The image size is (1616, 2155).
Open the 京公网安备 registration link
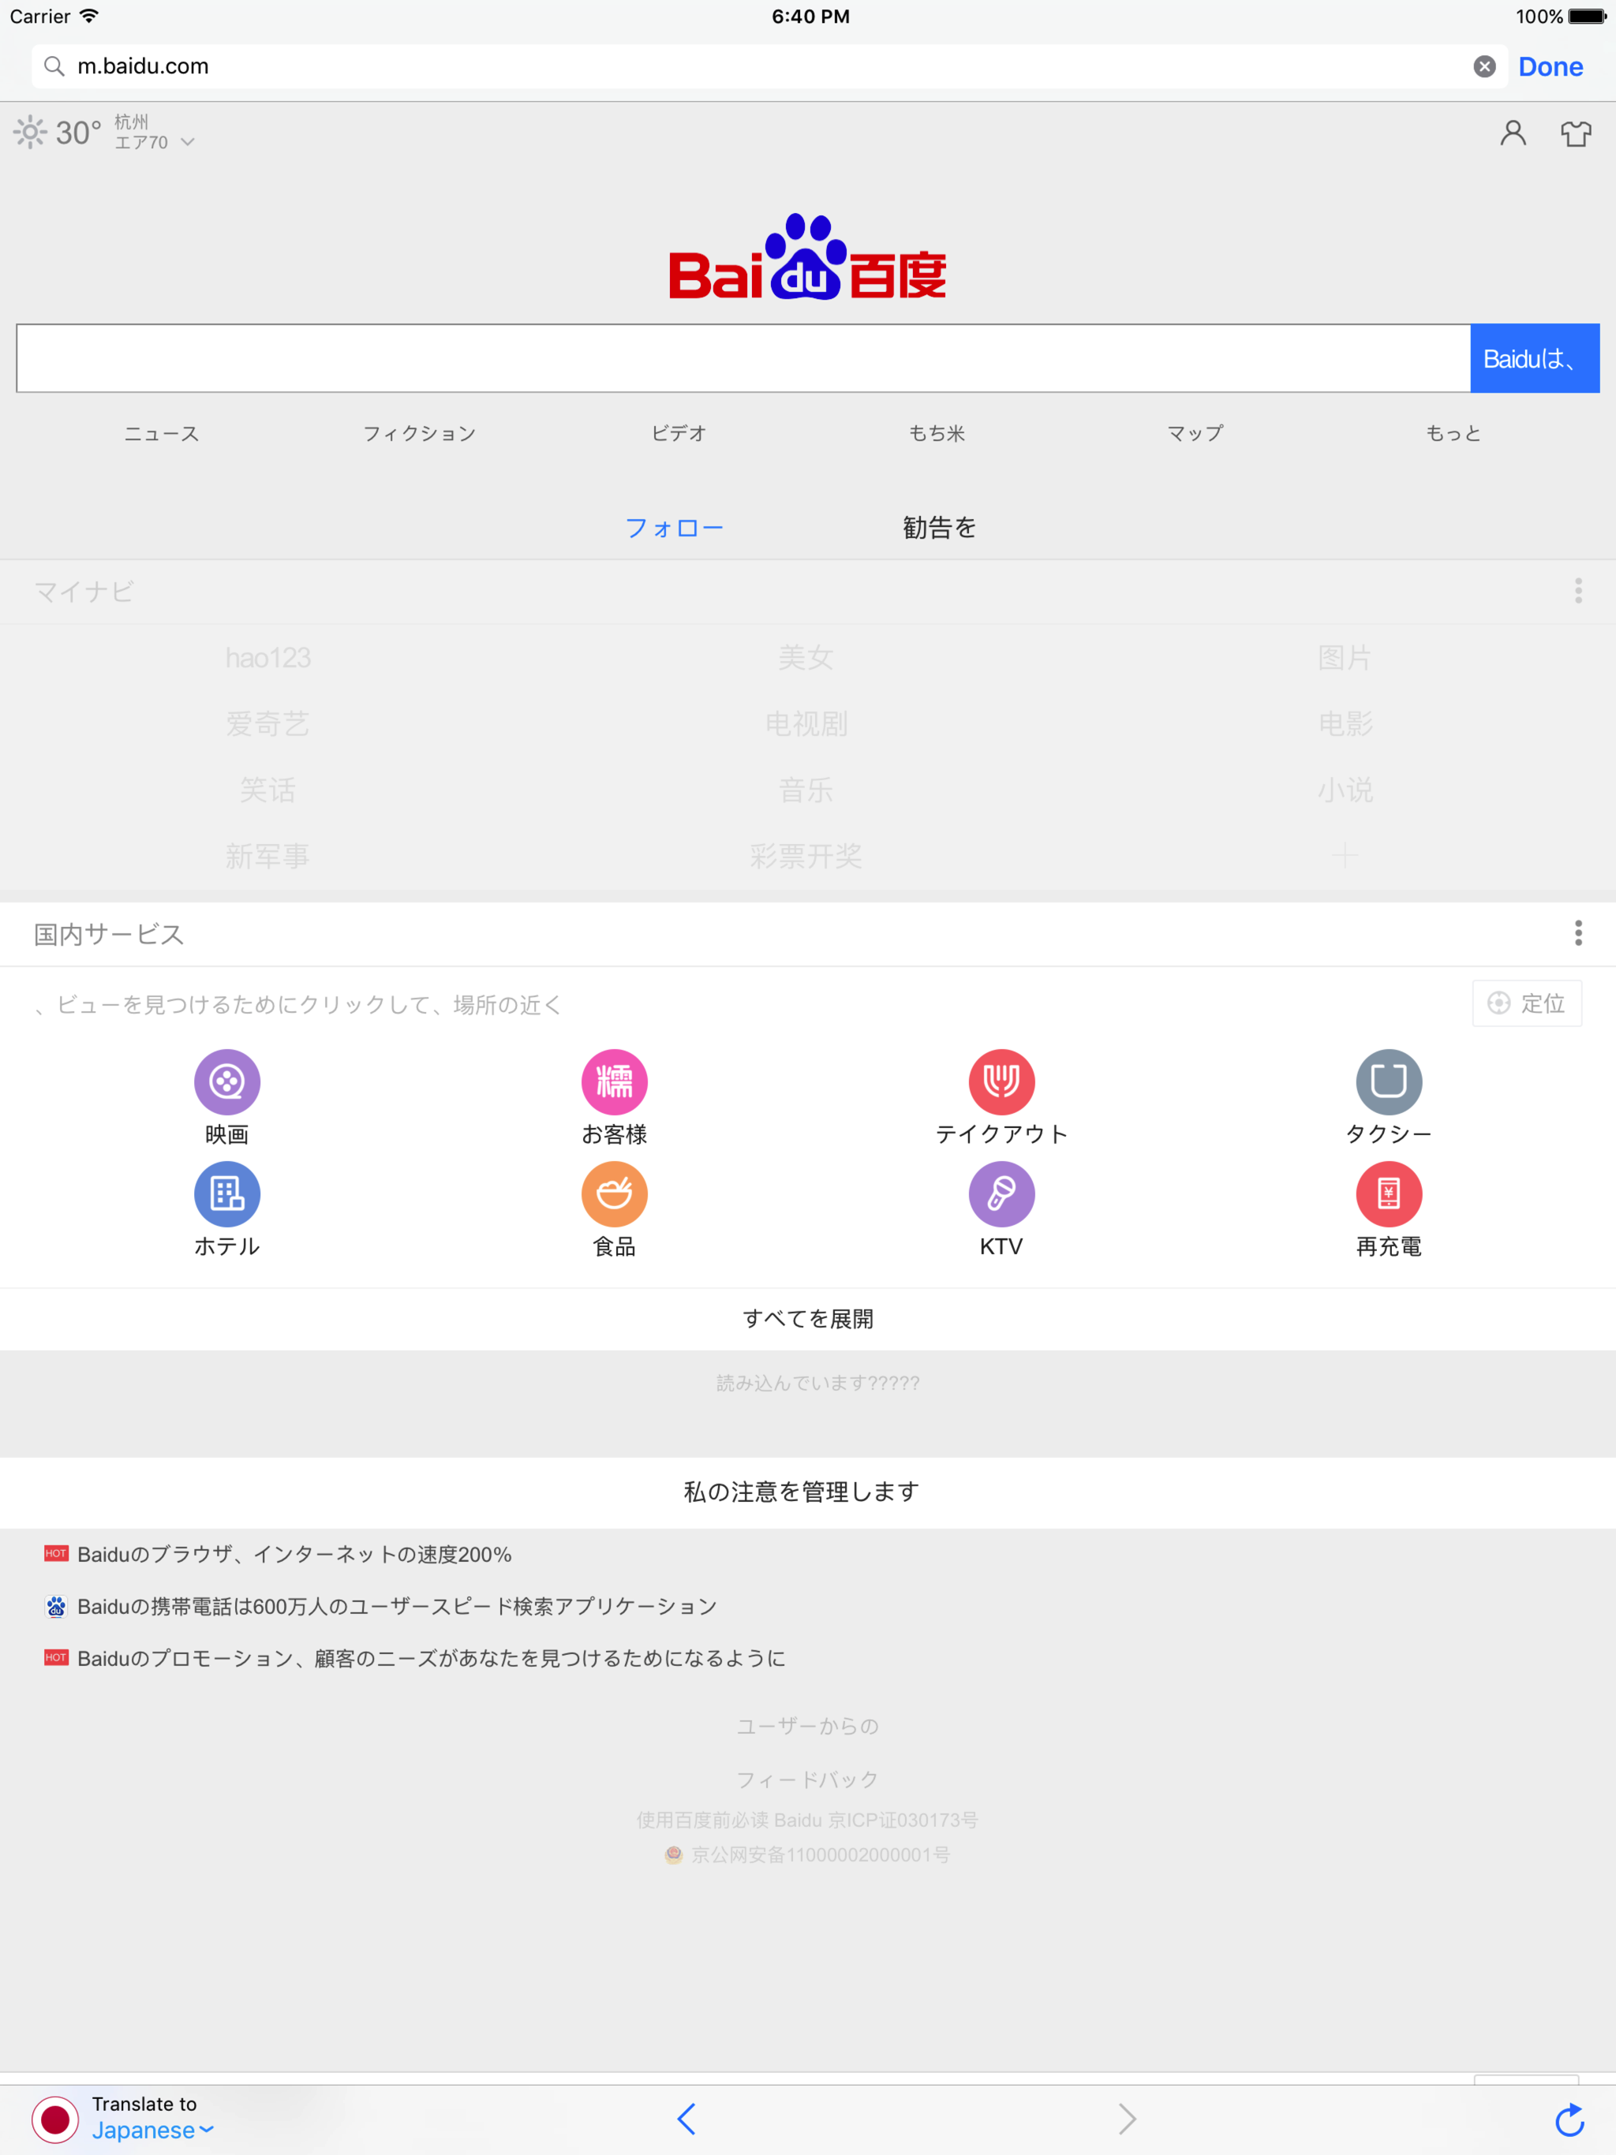click(x=819, y=1855)
